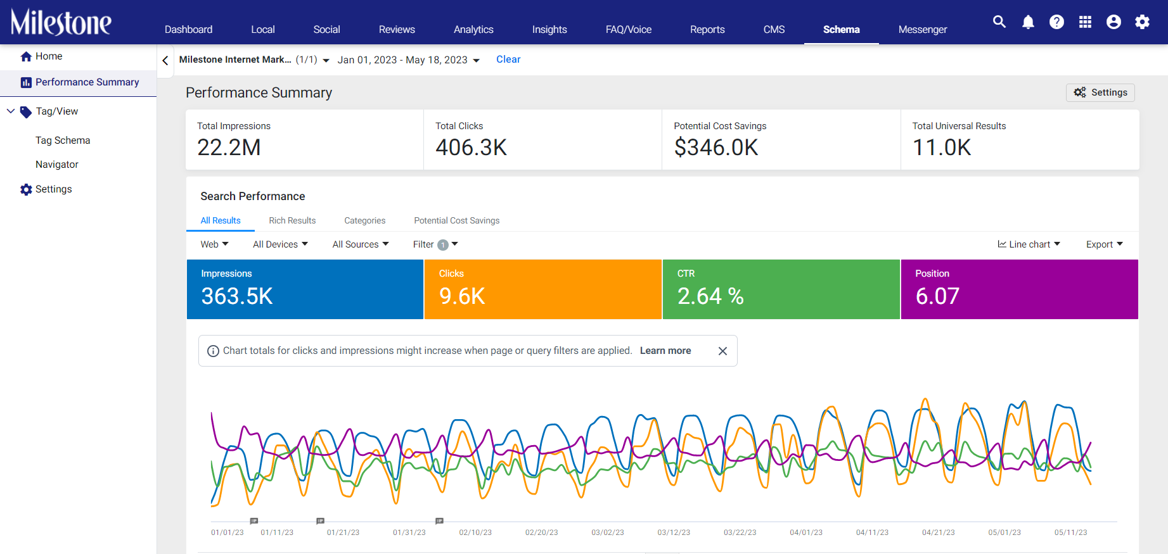Click the sidebar Settings gear icon
This screenshot has height=554, width=1168.
(26, 189)
